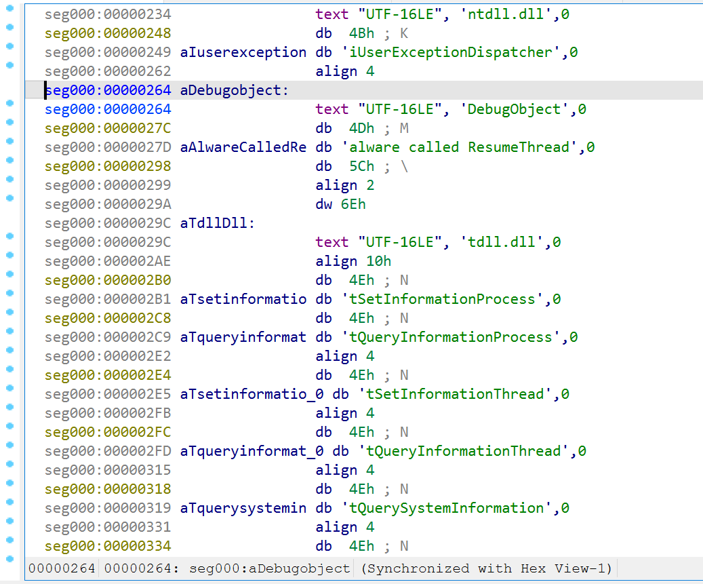703x584 pixels.
Task: Click the 'tSetInformationThread' string
Action: [456, 394]
